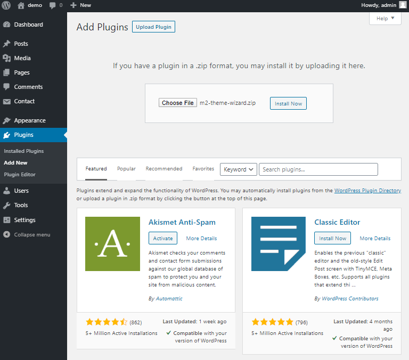Click in the Search plugins field
Screen dimensions: 409x360
pos(318,169)
